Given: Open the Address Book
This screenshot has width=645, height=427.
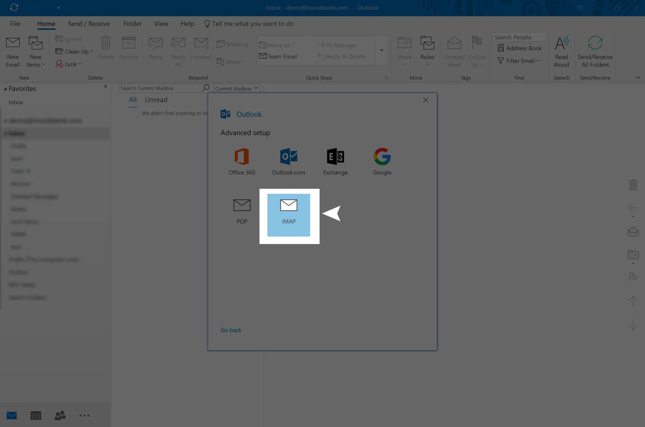Looking at the screenshot, I should tap(520, 48).
